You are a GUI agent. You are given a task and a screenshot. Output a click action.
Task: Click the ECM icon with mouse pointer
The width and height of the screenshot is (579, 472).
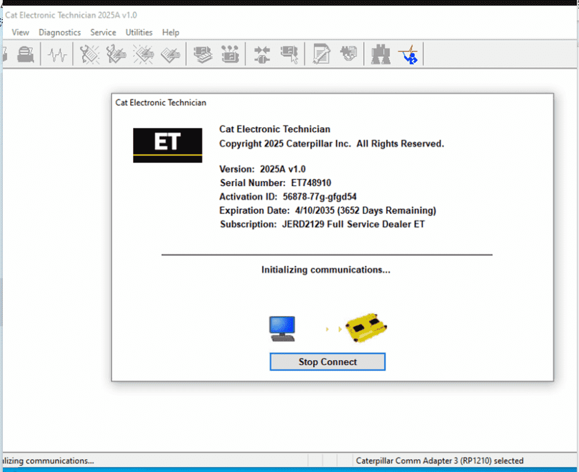[x=289, y=55]
